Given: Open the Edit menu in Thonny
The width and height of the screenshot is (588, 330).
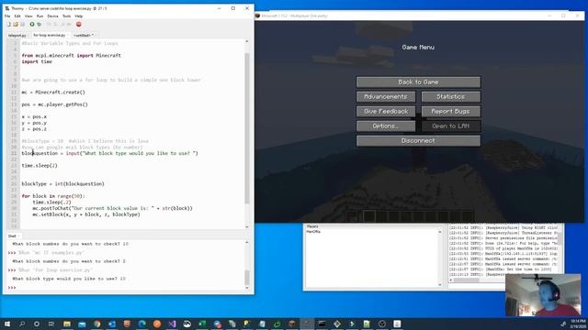Looking at the screenshot, I should click(x=17, y=16).
